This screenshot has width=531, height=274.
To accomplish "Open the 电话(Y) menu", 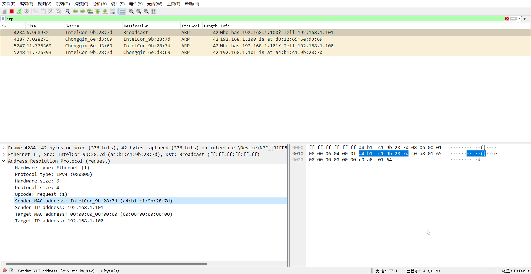I will (x=136, y=4).
